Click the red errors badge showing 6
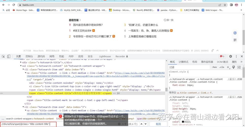This screenshot has height=127, width=245. pyautogui.click(x=222, y=56)
